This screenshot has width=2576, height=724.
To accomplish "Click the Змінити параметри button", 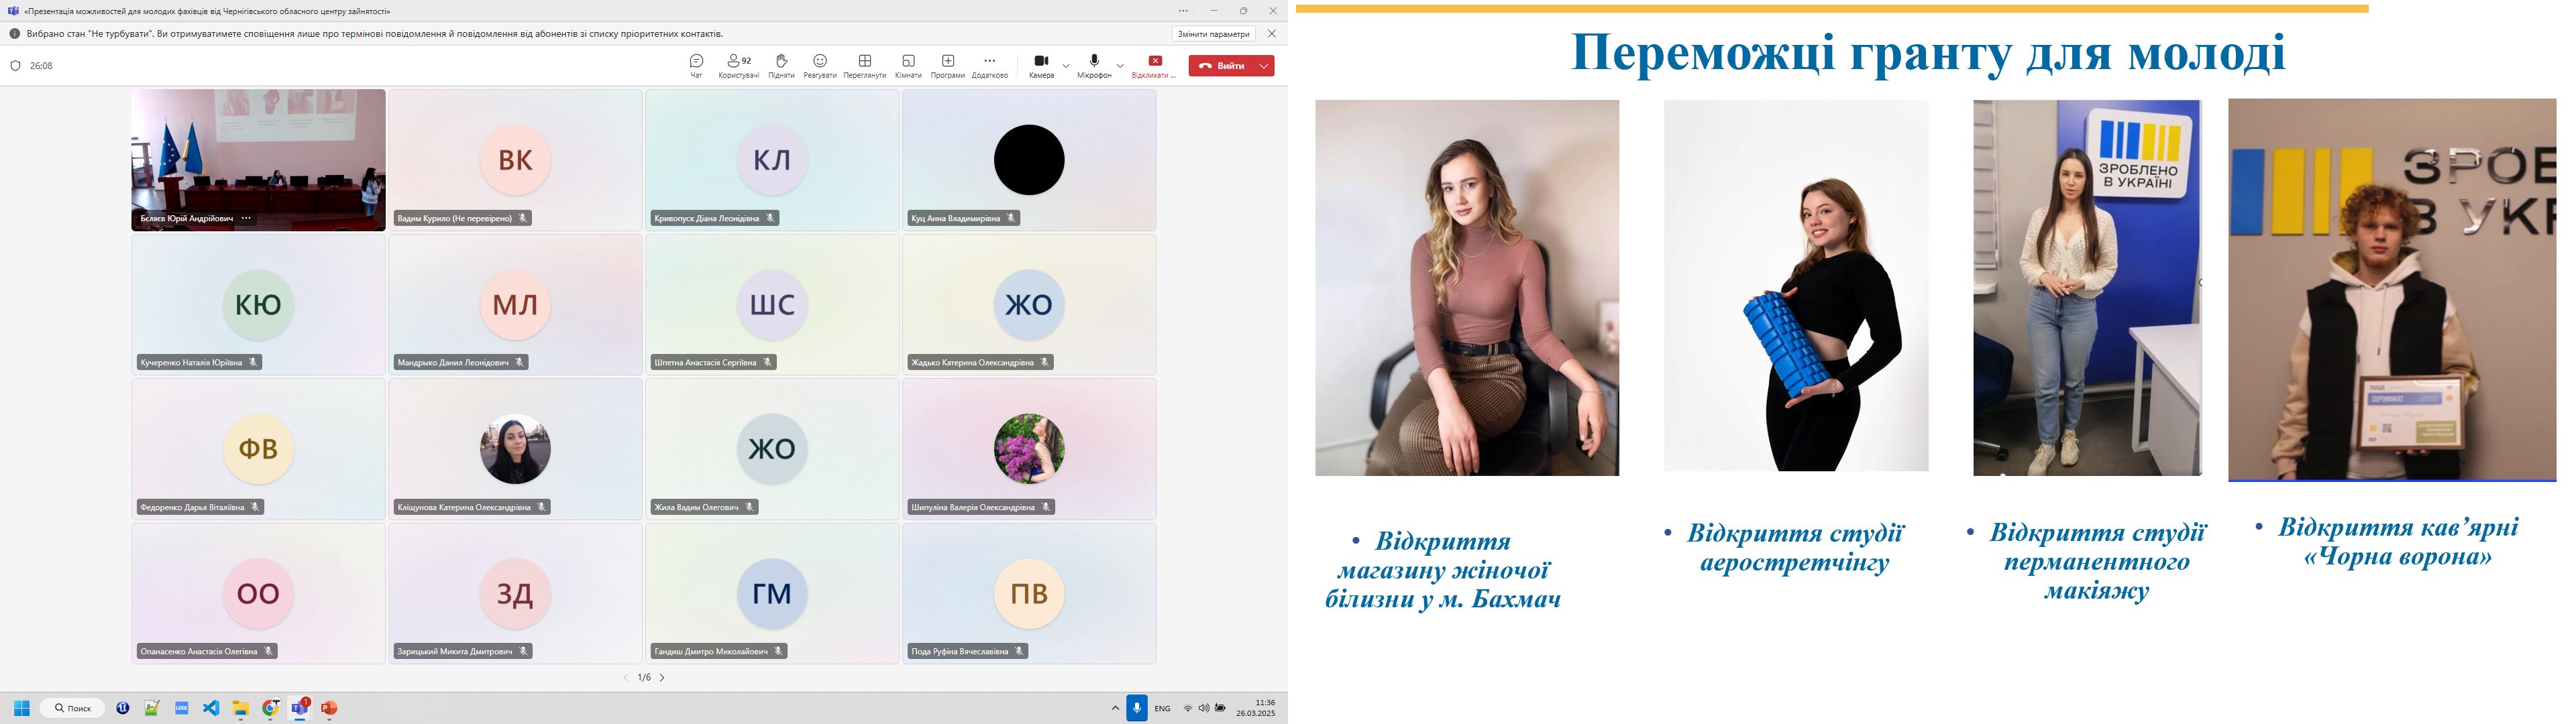I will tap(1213, 34).
